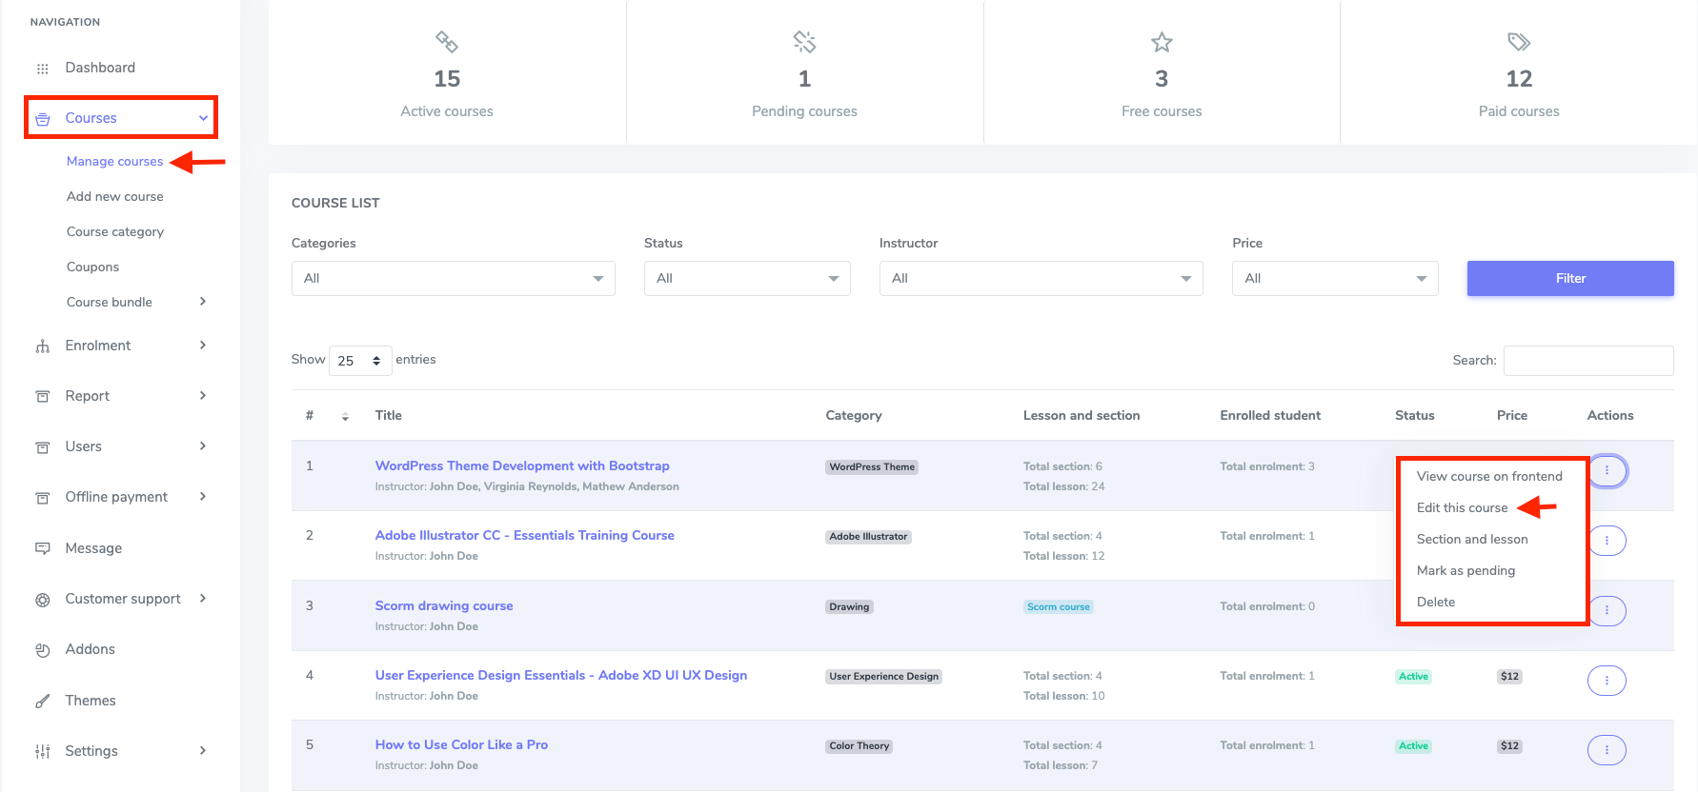The height and width of the screenshot is (792, 1698).
Task: Open the Categories filter dropdown
Action: [453, 279]
